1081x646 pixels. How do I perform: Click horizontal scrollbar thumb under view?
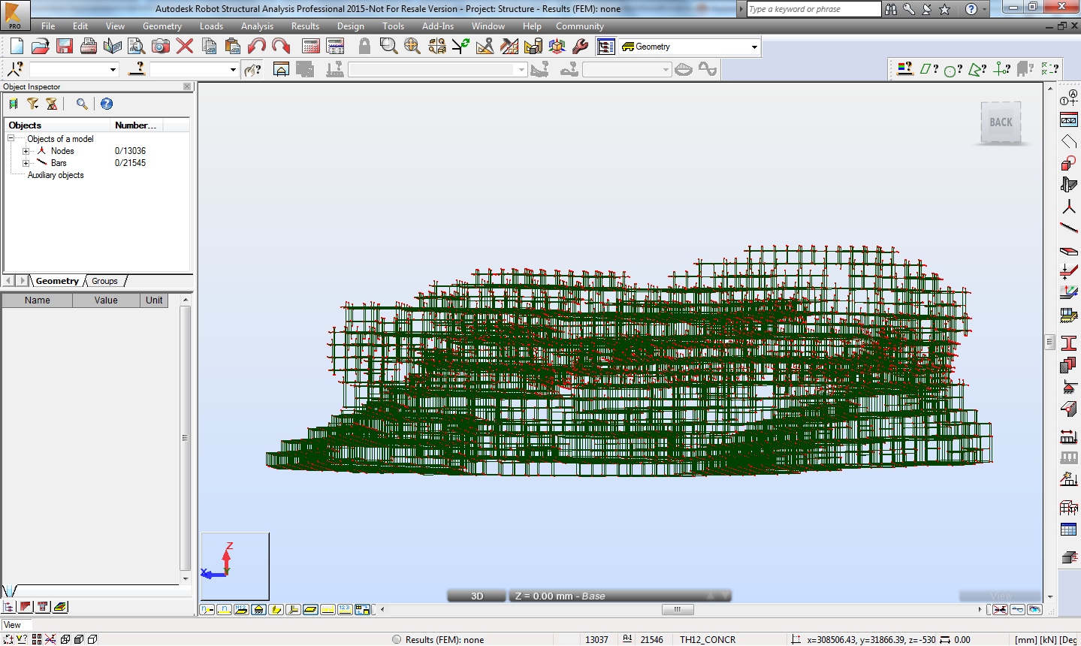pyautogui.click(x=677, y=609)
